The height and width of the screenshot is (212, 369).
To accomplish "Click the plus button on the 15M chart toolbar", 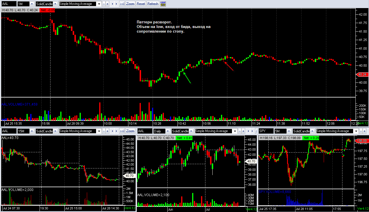I will tap(107, 131).
